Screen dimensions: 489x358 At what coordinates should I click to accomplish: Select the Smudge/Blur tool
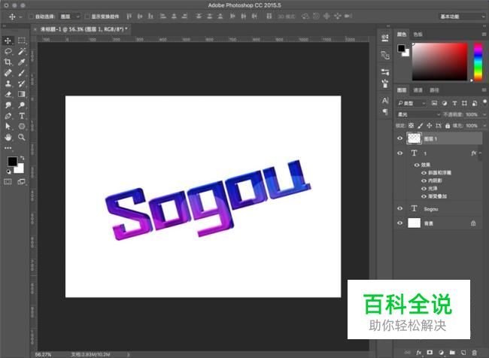8,105
